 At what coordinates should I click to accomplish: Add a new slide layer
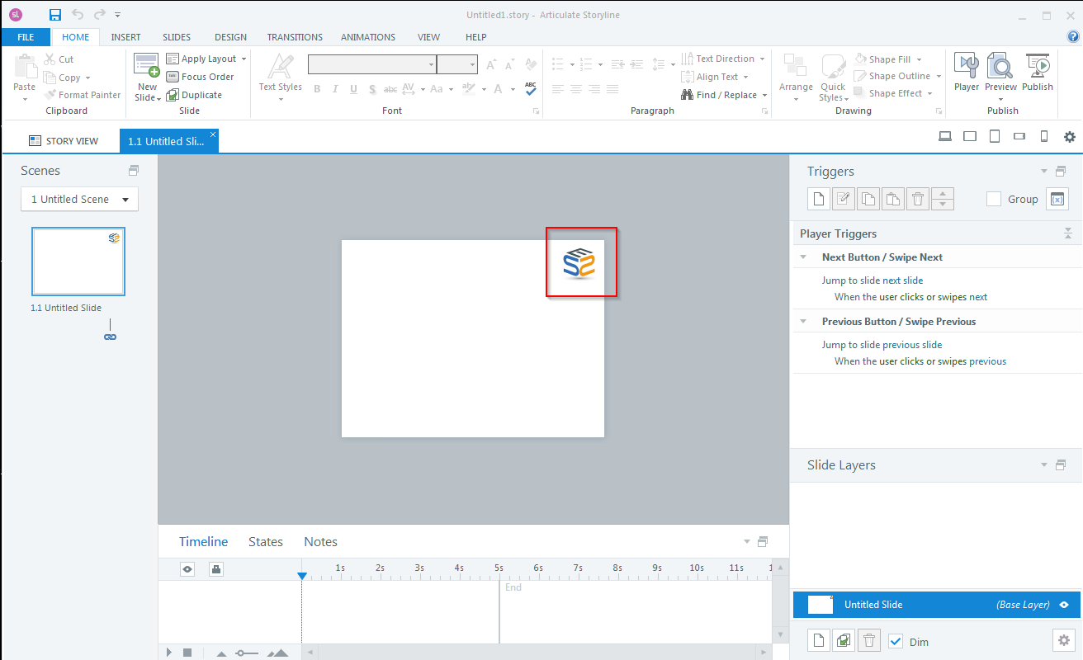[x=818, y=640]
